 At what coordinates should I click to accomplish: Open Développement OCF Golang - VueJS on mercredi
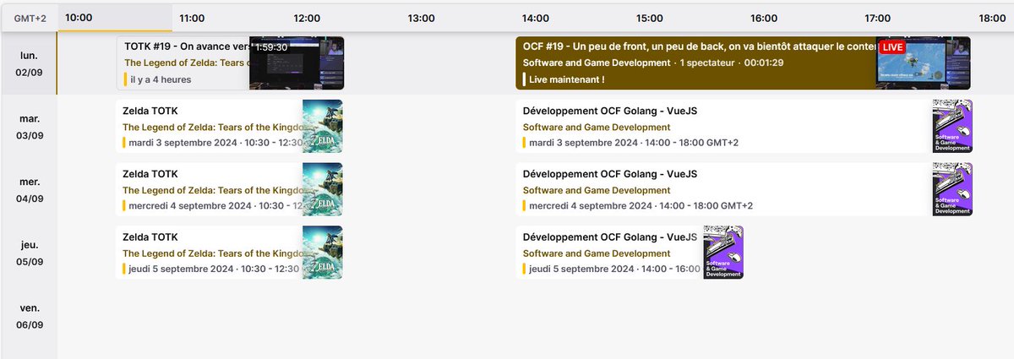click(610, 174)
